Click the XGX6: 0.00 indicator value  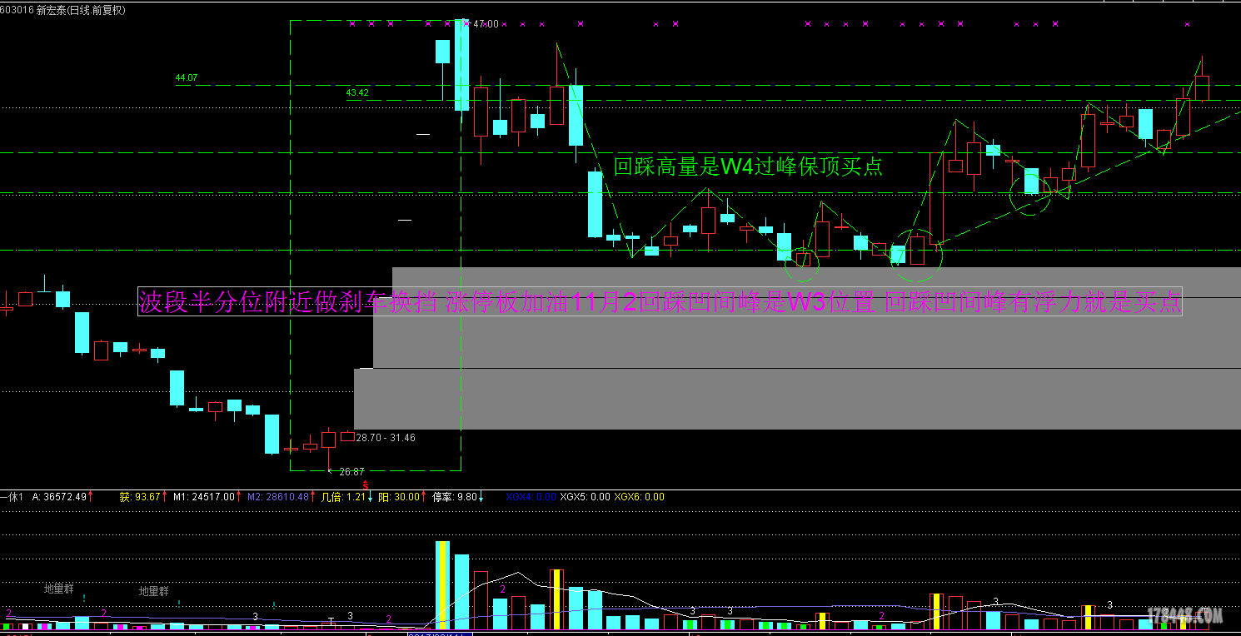pos(640,496)
